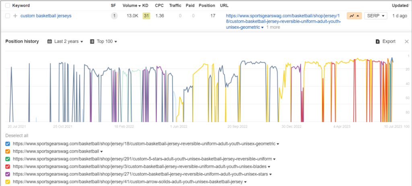Click the arrow-solids jersey URL text in legend
412x186 pixels.
[128, 182]
